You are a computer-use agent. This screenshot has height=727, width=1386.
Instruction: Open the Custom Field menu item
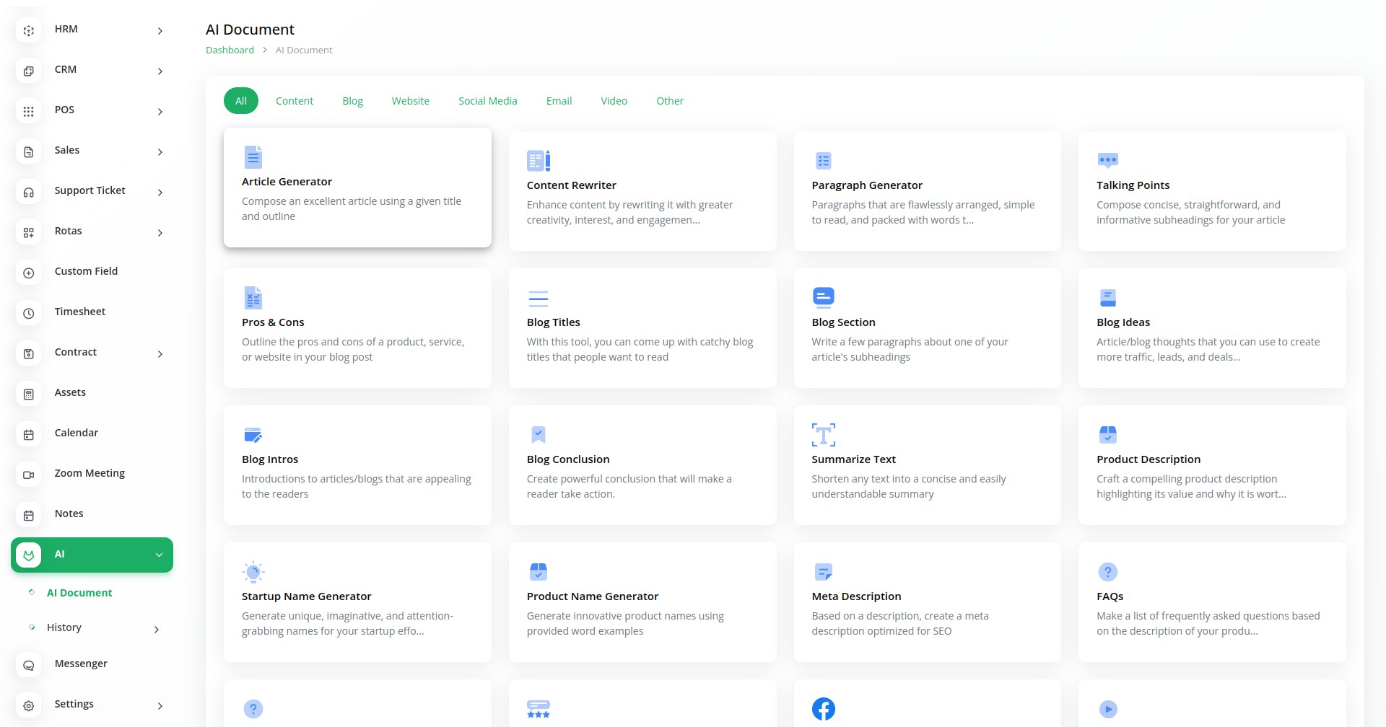(x=92, y=272)
